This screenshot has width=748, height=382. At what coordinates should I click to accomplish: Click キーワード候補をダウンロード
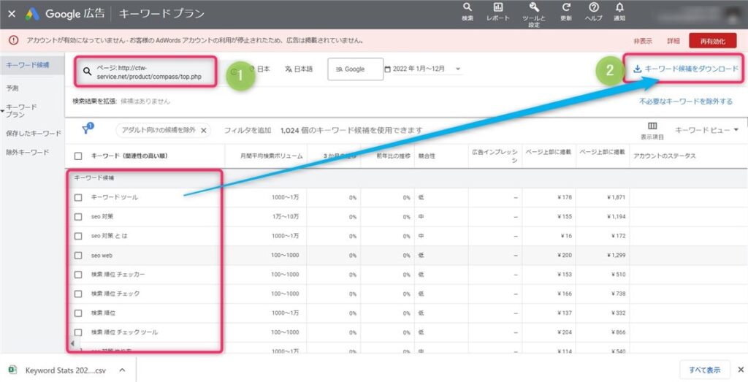click(x=686, y=69)
